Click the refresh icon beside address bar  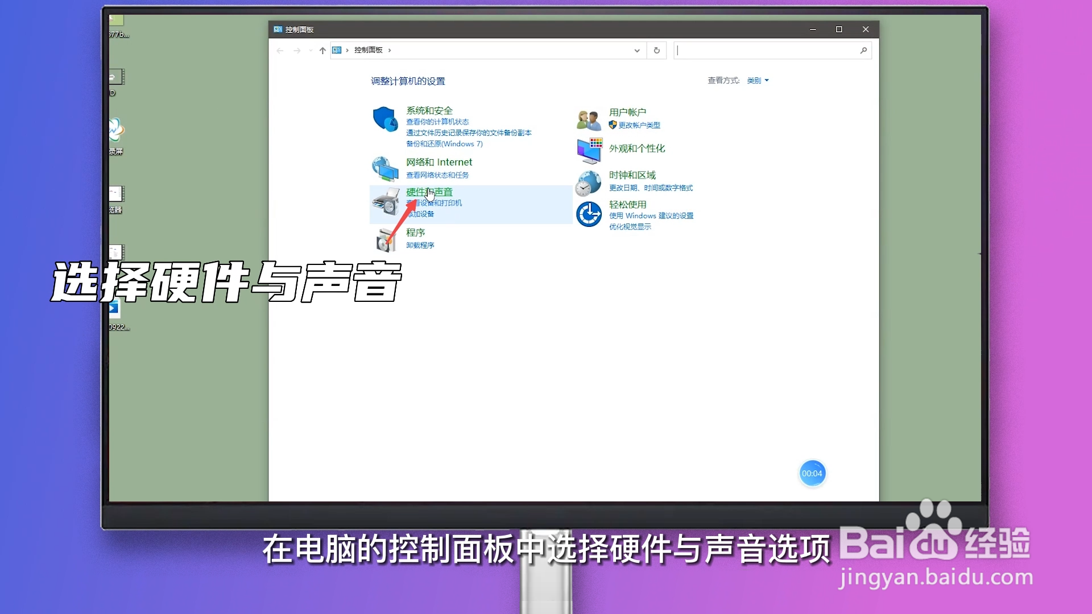pos(656,51)
